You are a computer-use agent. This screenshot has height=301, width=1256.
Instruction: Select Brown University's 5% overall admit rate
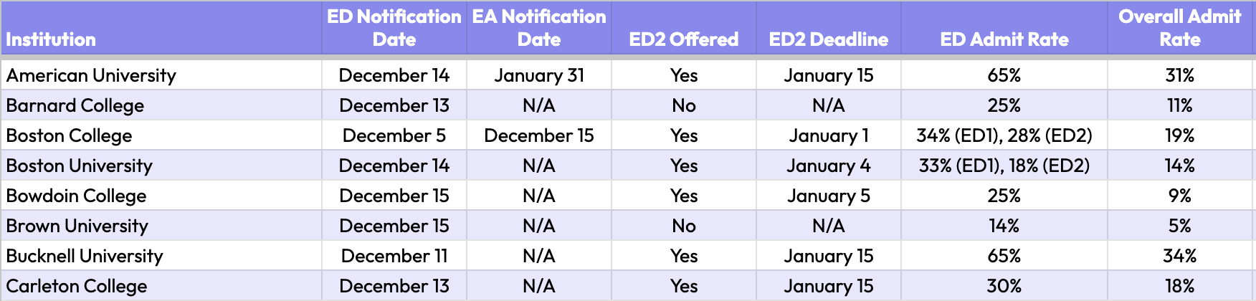click(x=1179, y=226)
